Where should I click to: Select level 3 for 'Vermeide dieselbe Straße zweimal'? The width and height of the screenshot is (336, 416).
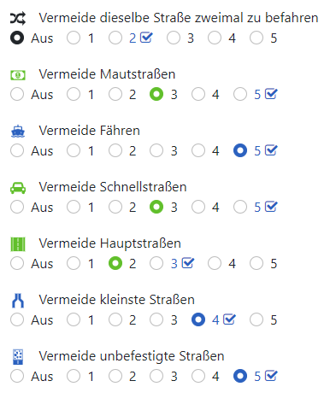point(174,38)
